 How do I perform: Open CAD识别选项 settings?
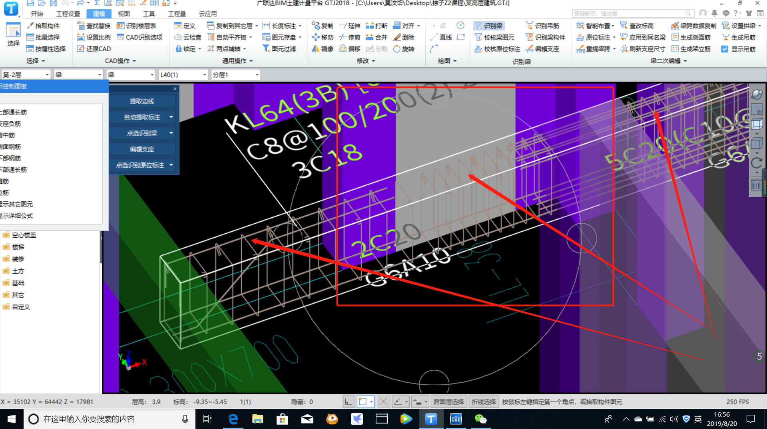click(x=139, y=37)
